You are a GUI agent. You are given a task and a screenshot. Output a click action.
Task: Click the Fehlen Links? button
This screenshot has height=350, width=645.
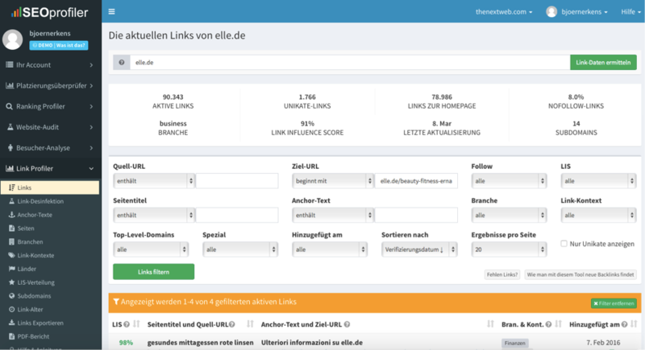point(501,274)
